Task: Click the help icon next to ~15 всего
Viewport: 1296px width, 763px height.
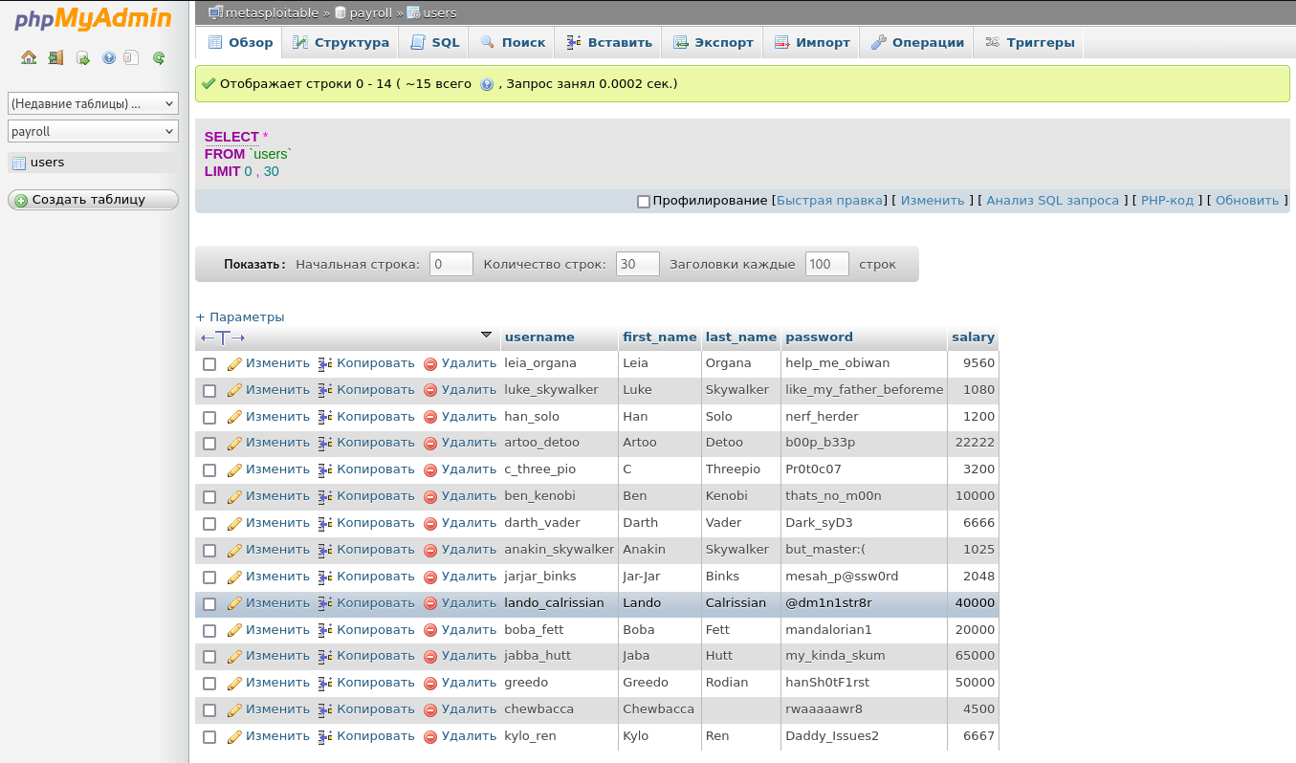Action: (487, 84)
